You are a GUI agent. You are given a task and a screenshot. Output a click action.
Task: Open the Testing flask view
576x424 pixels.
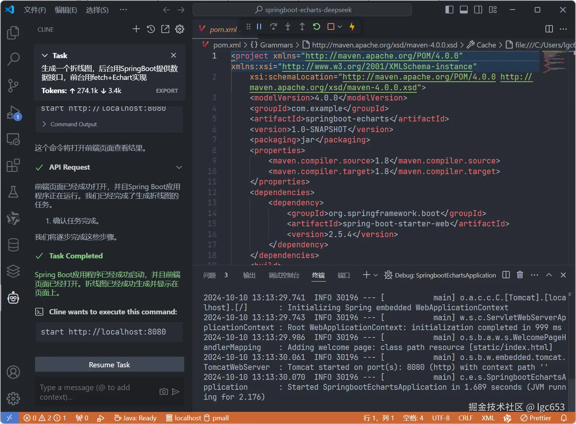(x=13, y=192)
